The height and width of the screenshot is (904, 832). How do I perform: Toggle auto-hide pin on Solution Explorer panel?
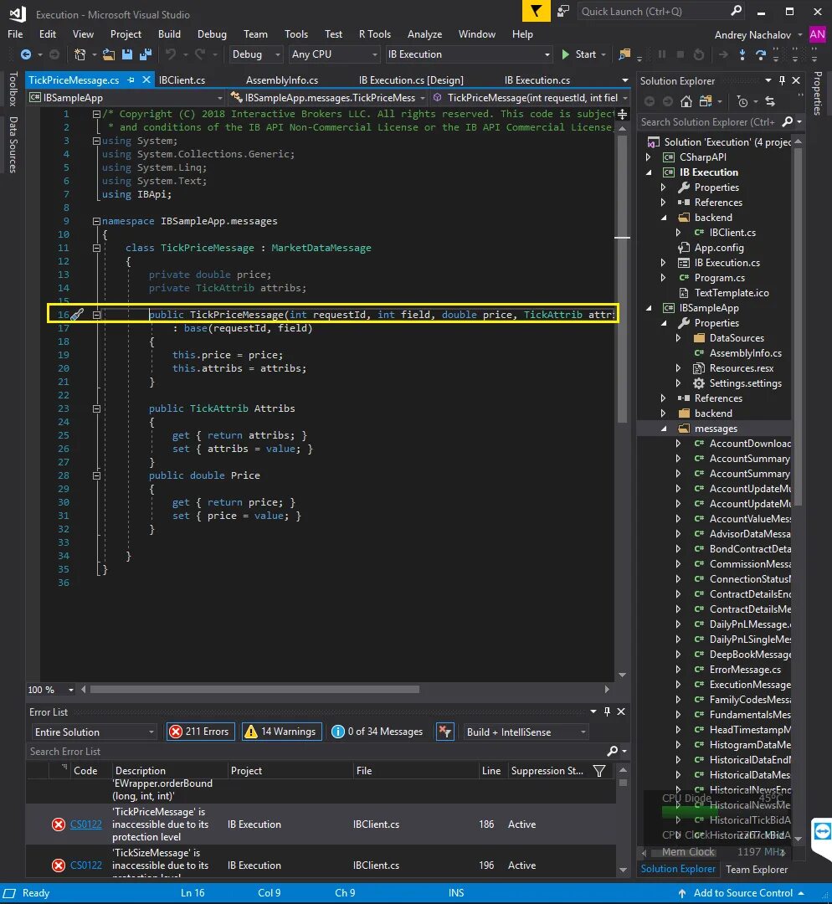(782, 80)
